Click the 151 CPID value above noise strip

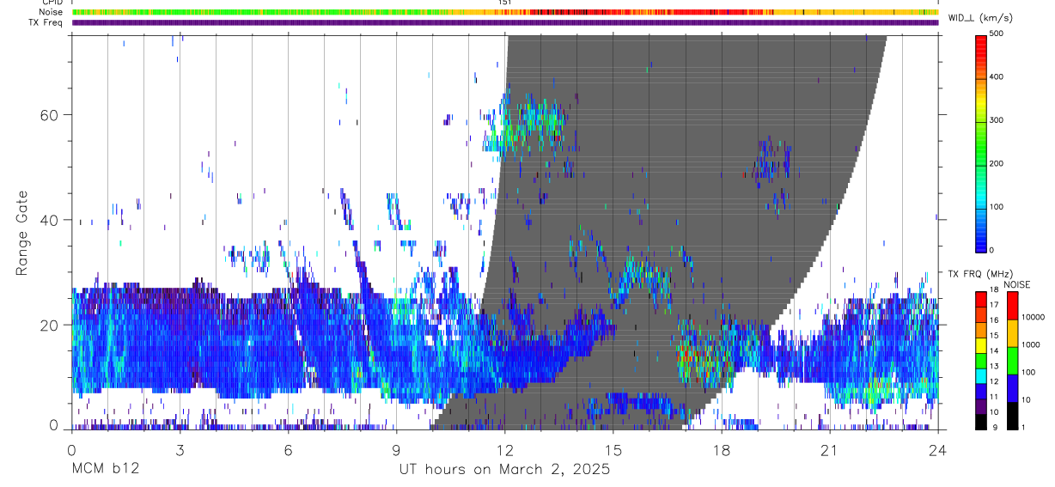click(505, 3)
